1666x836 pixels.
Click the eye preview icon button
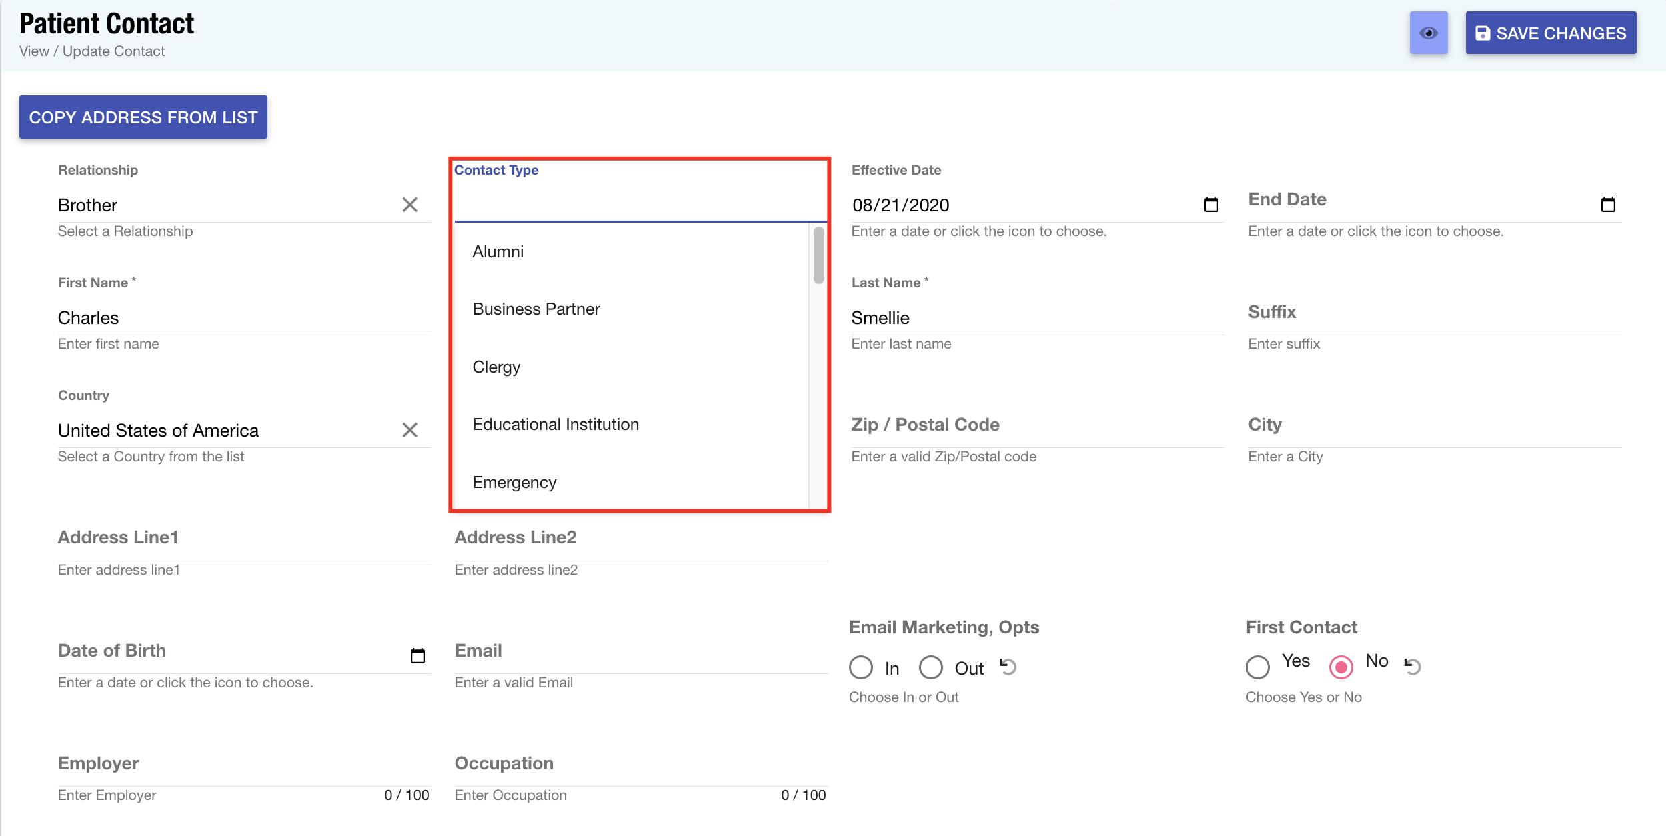(x=1428, y=33)
